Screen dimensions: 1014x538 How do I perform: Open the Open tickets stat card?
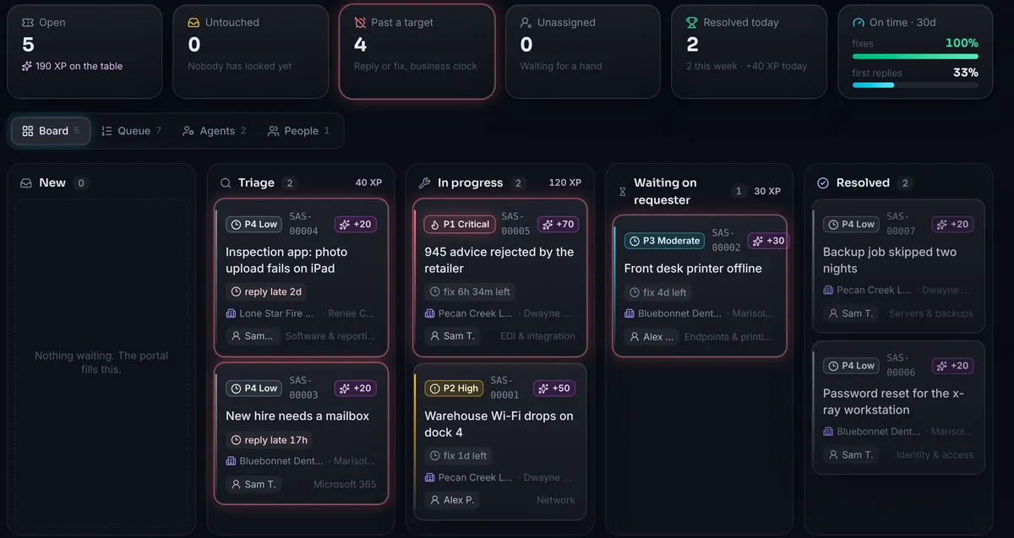point(84,52)
